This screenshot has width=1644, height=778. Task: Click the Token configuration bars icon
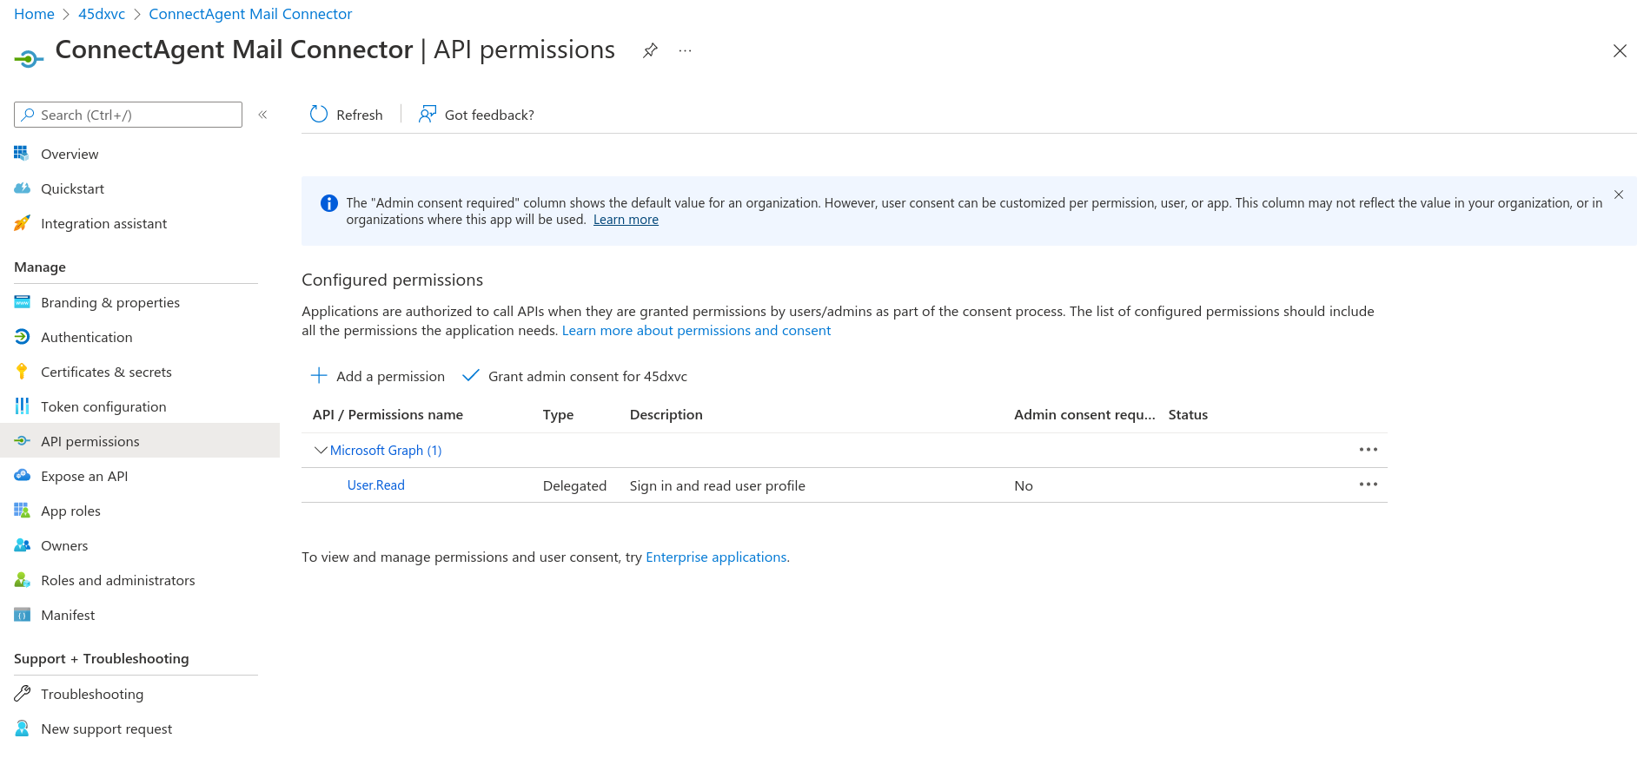[x=22, y=406]
